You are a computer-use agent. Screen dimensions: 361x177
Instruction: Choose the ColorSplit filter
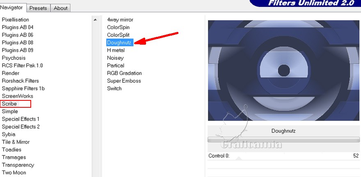118,35
